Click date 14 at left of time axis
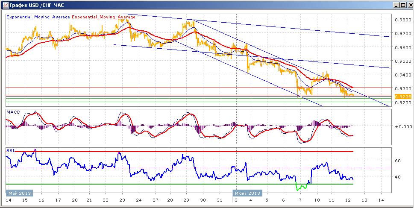 pos(9,200)
